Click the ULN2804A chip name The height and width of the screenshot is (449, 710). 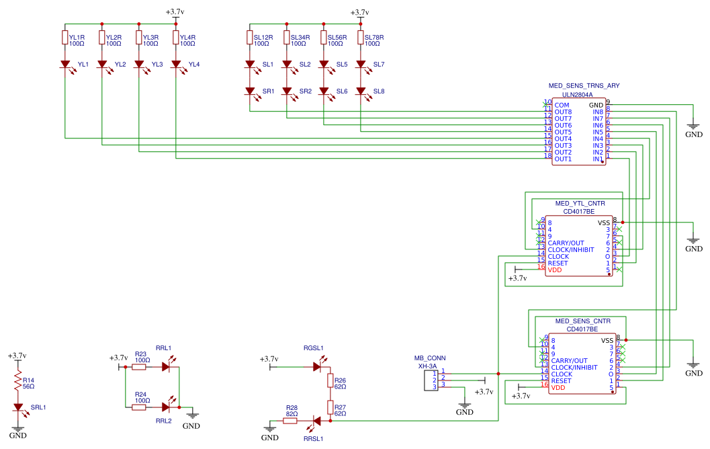click(577, 95)
